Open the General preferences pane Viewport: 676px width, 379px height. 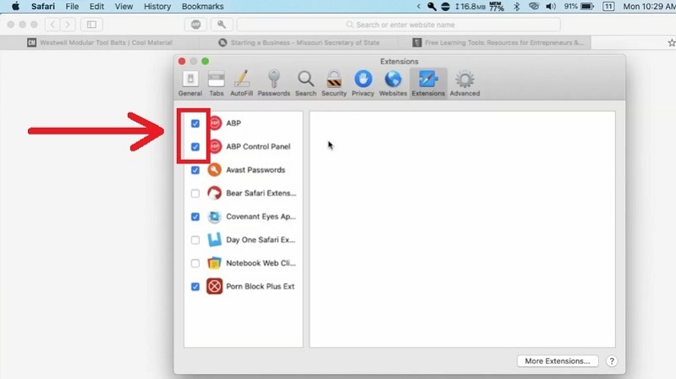click(x=190, y=83)
